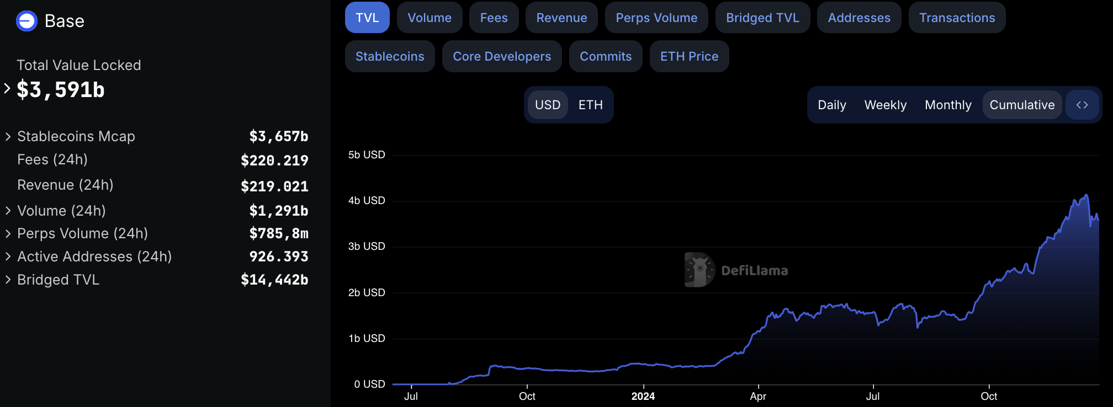Click the Fees value $220.219
Screen dimensions: 1113x407
(x=274, y=160)
